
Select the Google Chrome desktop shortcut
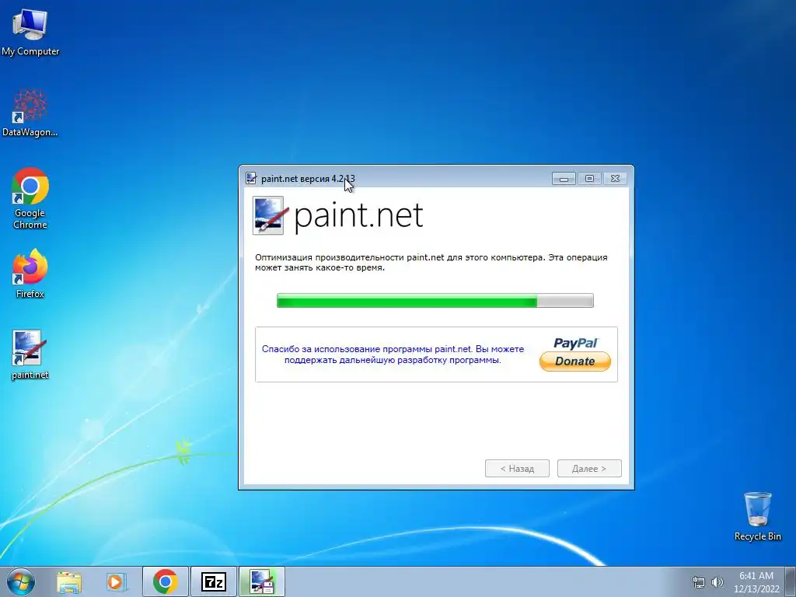click(30, 198)
